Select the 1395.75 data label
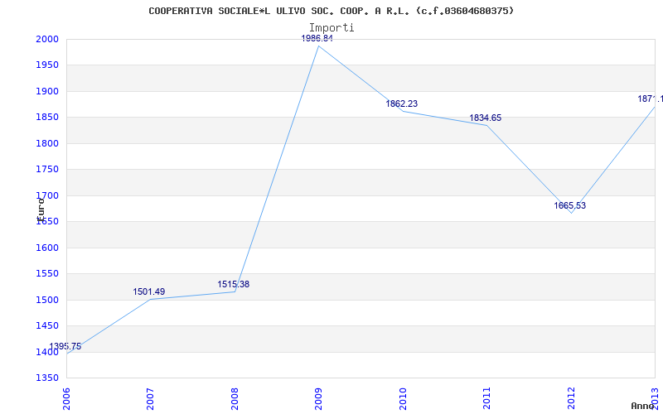This screenshot has height=414, width=663. tap(65, 347)
